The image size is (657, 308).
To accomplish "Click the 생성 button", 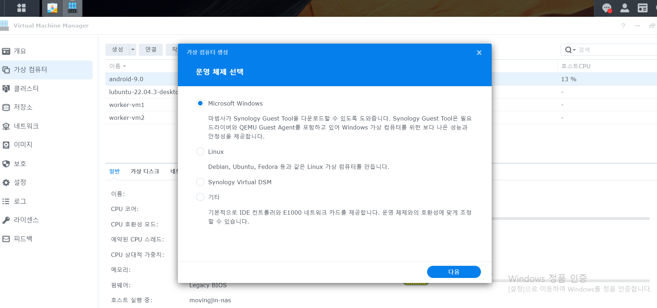I will coord(118,49).
